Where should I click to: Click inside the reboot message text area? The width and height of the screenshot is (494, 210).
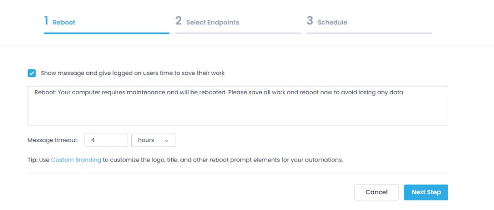(x=238, y=106)
